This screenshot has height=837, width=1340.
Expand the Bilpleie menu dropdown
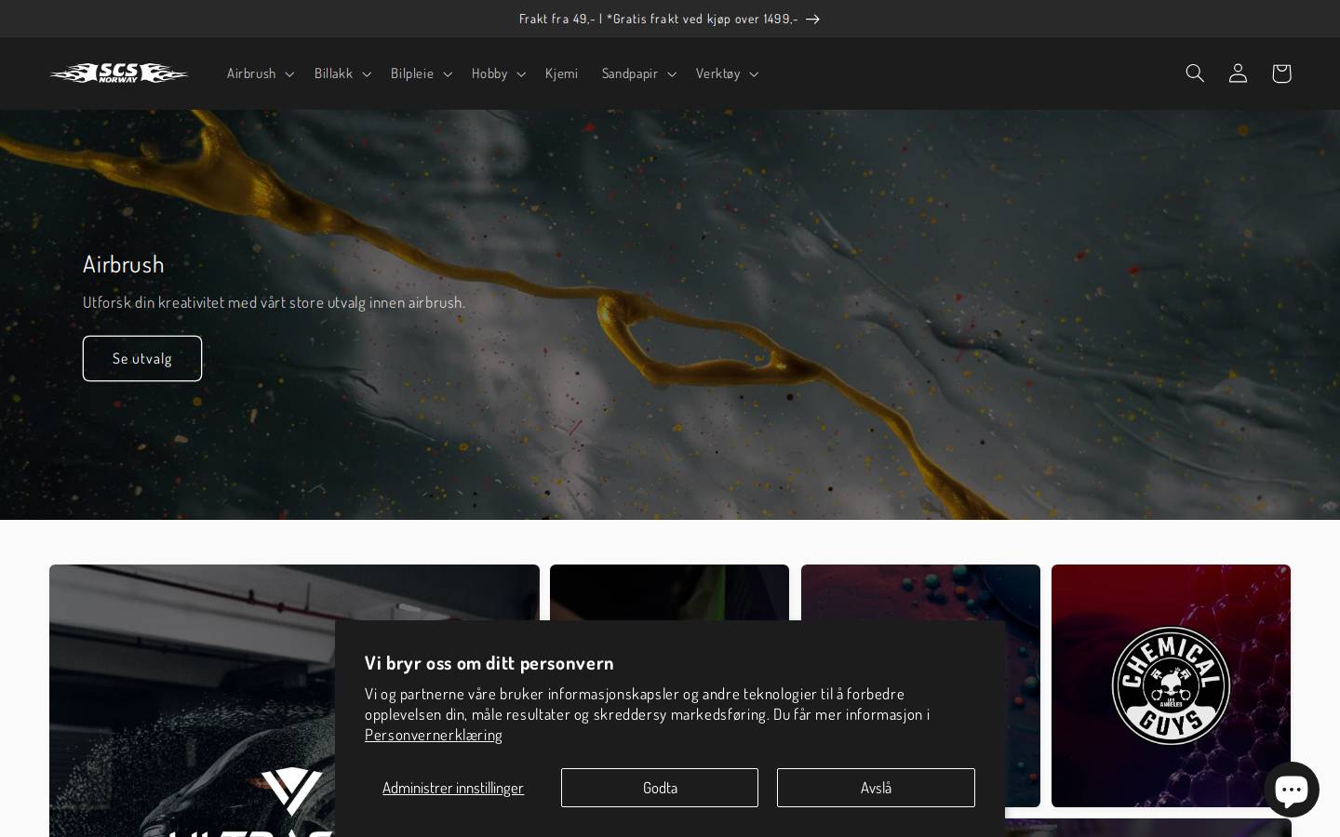tap(422, 73)
